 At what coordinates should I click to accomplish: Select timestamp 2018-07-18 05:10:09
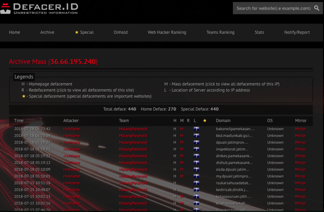(32, 169)
